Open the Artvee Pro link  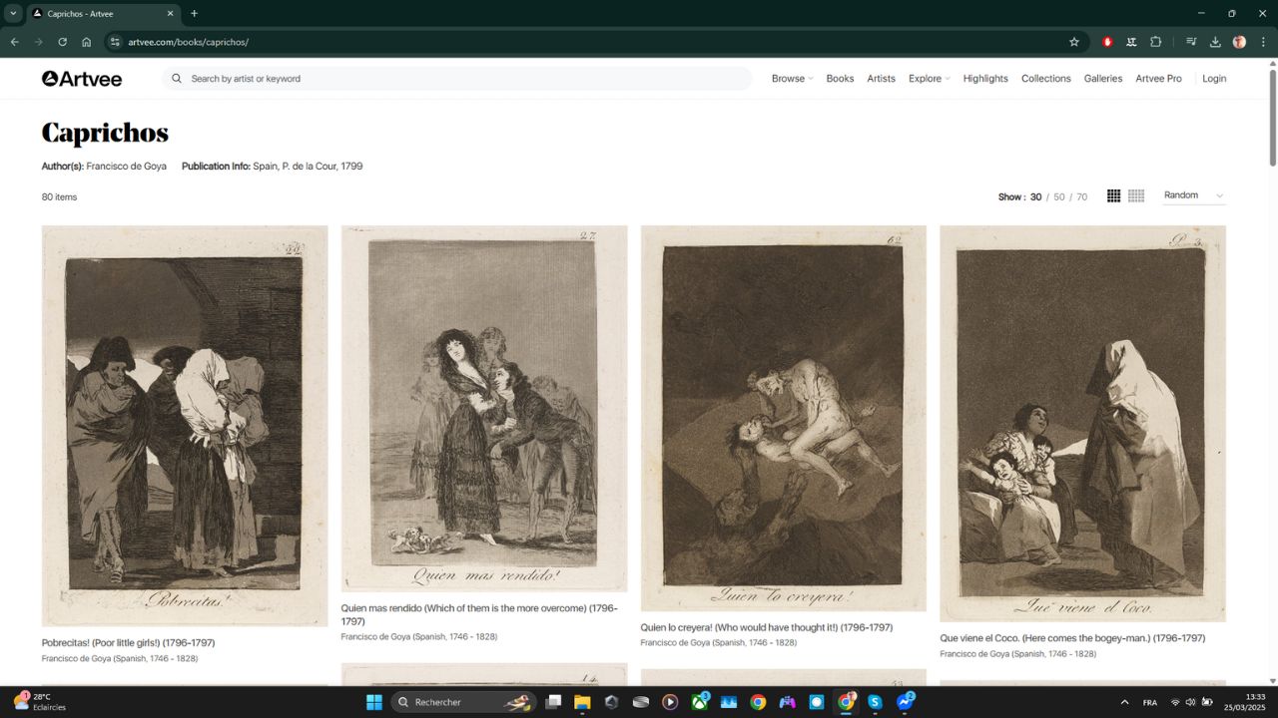[1158, 78]
